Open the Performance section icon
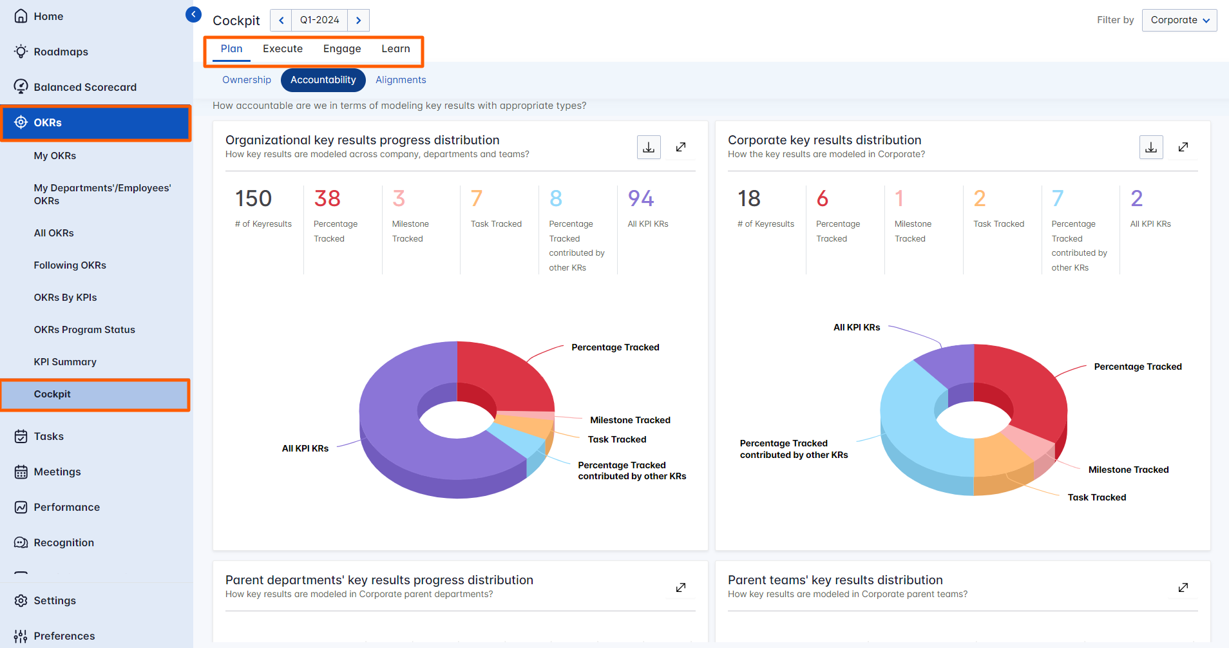This screenshot has width=1229, height=648. (21, 507)
